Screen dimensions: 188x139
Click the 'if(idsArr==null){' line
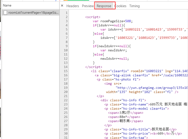tap(109, 25)
